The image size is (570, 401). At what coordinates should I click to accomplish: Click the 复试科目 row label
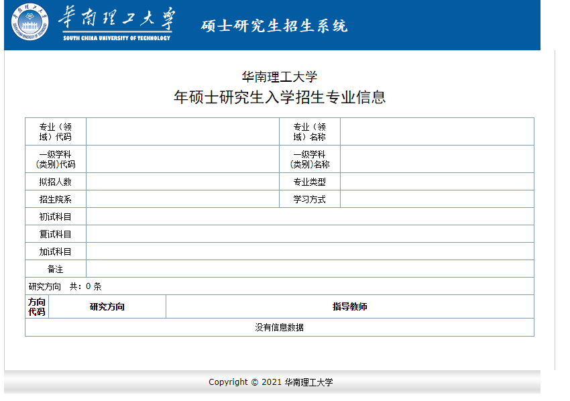(x=55, y=234)
